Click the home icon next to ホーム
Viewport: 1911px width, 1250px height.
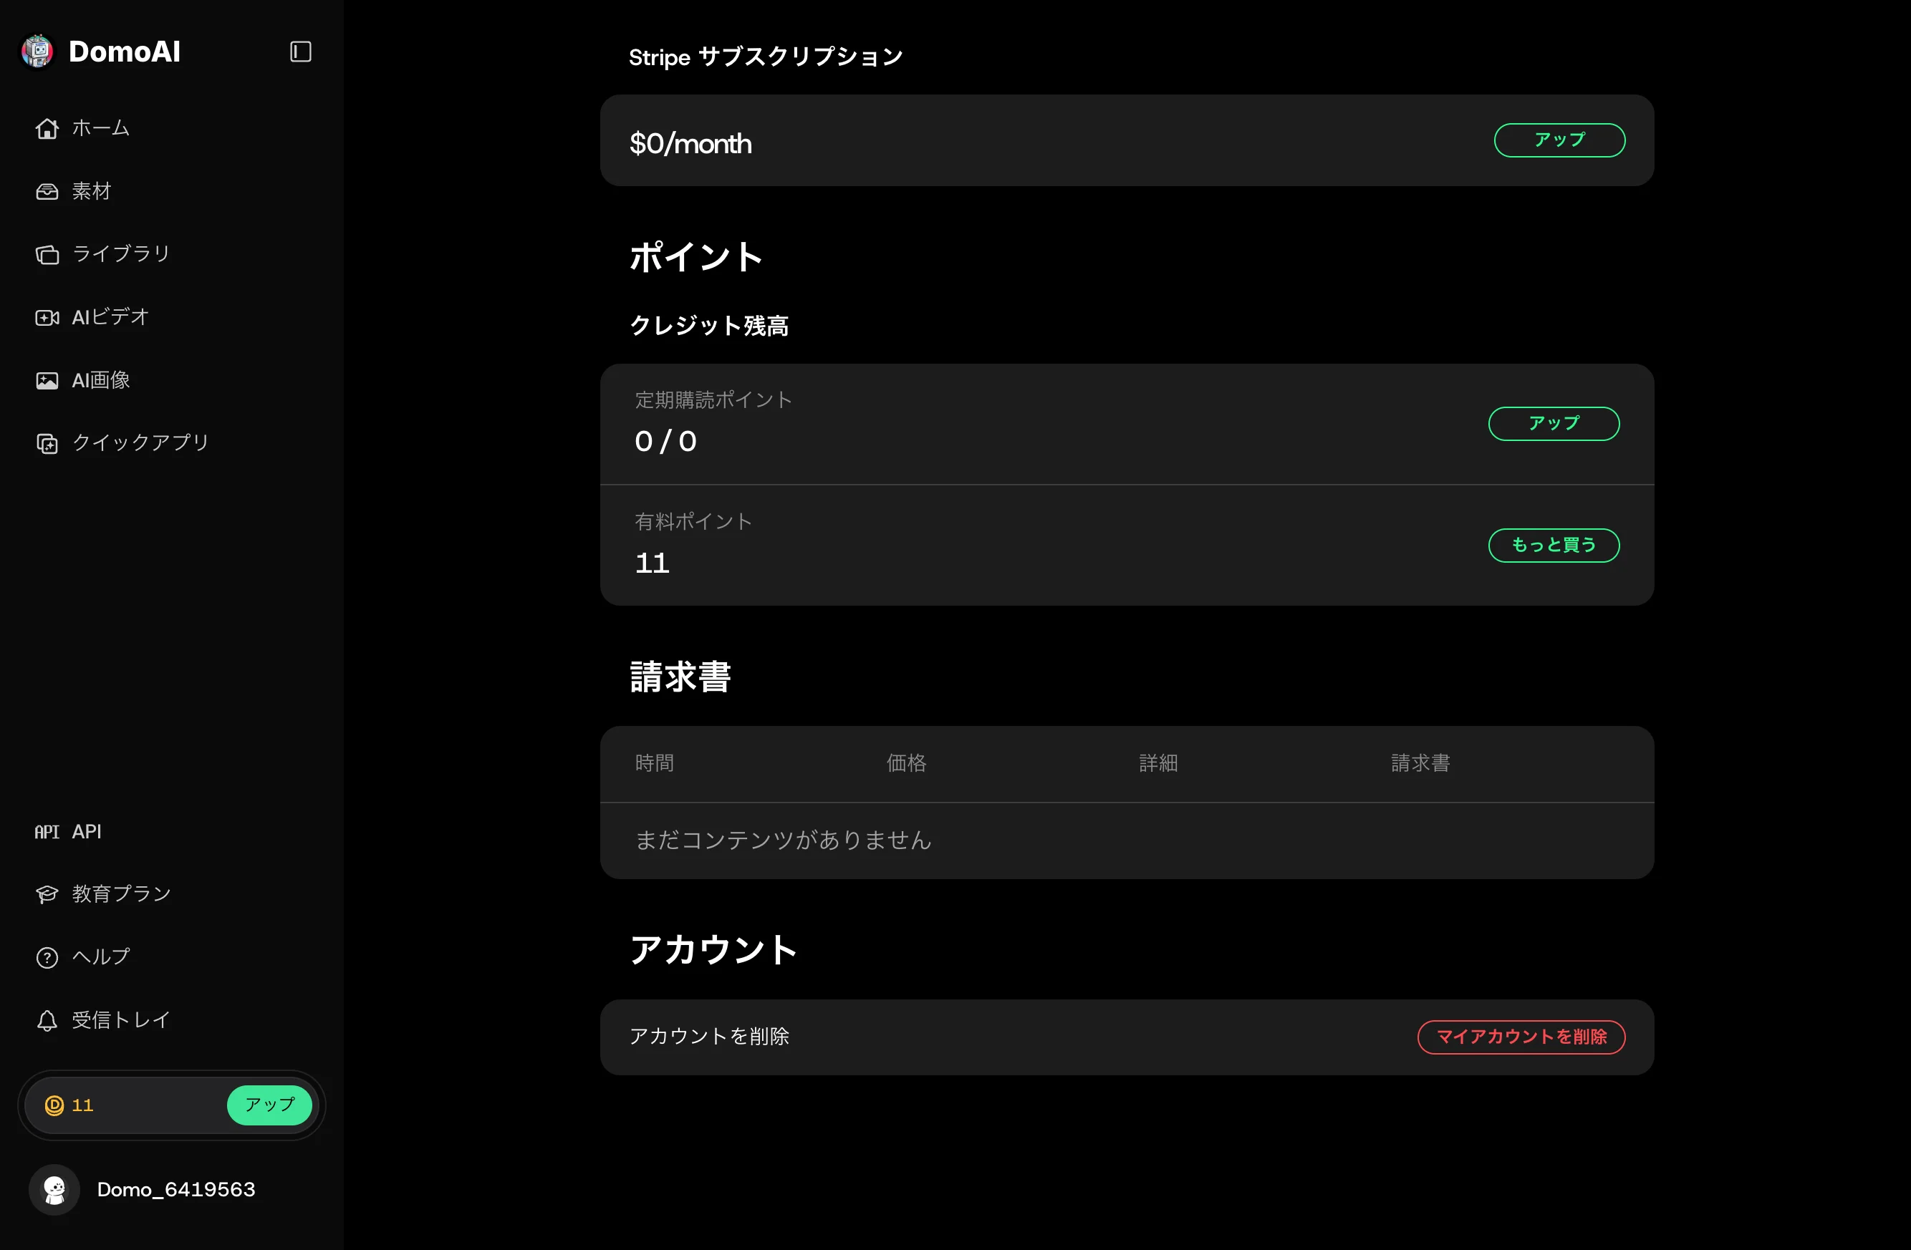(x=47, y=128)
